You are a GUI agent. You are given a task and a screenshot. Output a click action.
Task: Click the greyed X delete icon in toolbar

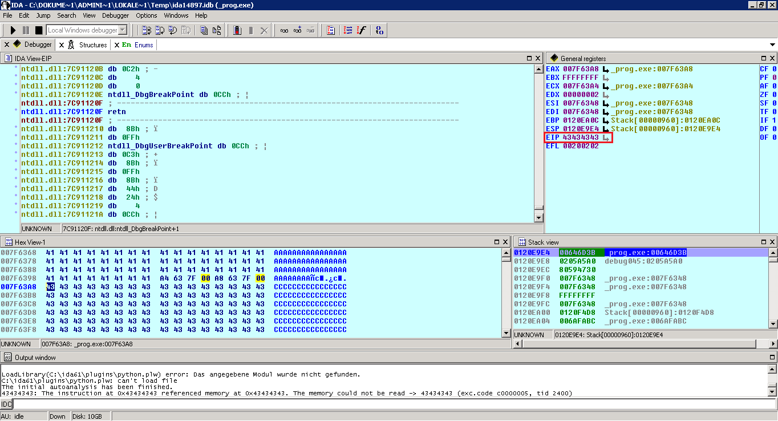click(x=264, y=30)
